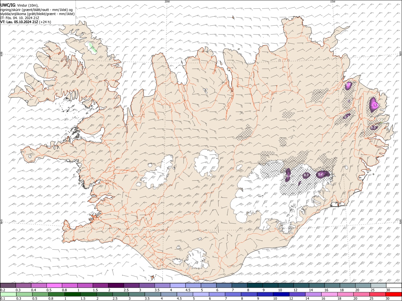
Task: Select the bright magenta 0.5 swatch, upper scale
Action: 54,285
